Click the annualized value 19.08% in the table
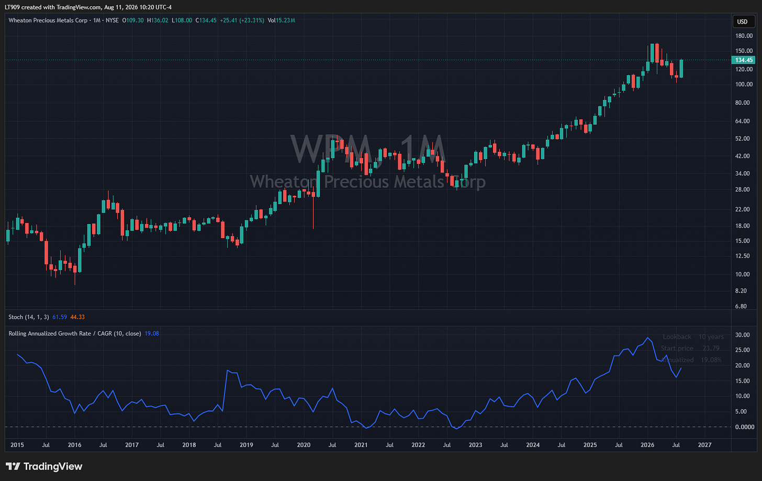The width and height of the screenshot is (762, 481). 711,360
